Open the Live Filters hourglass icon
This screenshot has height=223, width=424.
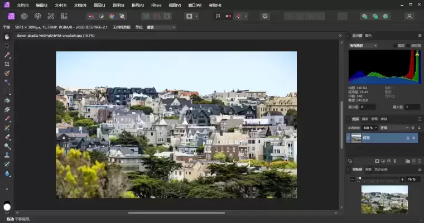(x=395, y=161)
